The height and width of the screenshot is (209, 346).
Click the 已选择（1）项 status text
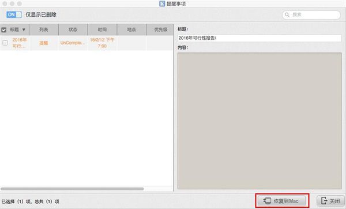pos(16,201)
